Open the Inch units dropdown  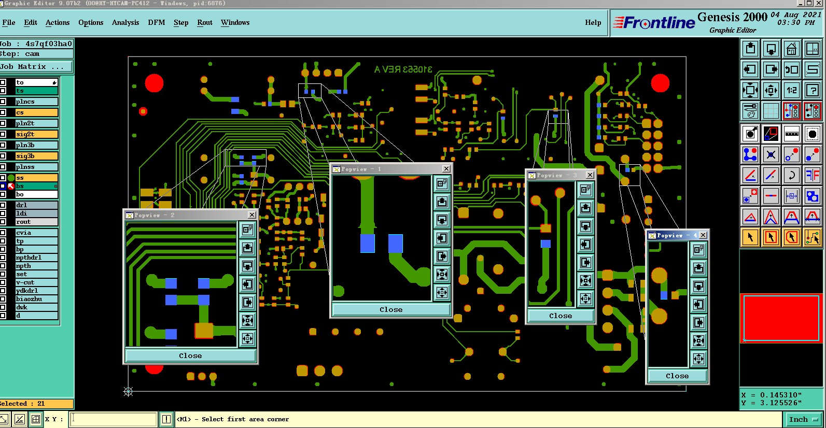[x=803, y=419]
